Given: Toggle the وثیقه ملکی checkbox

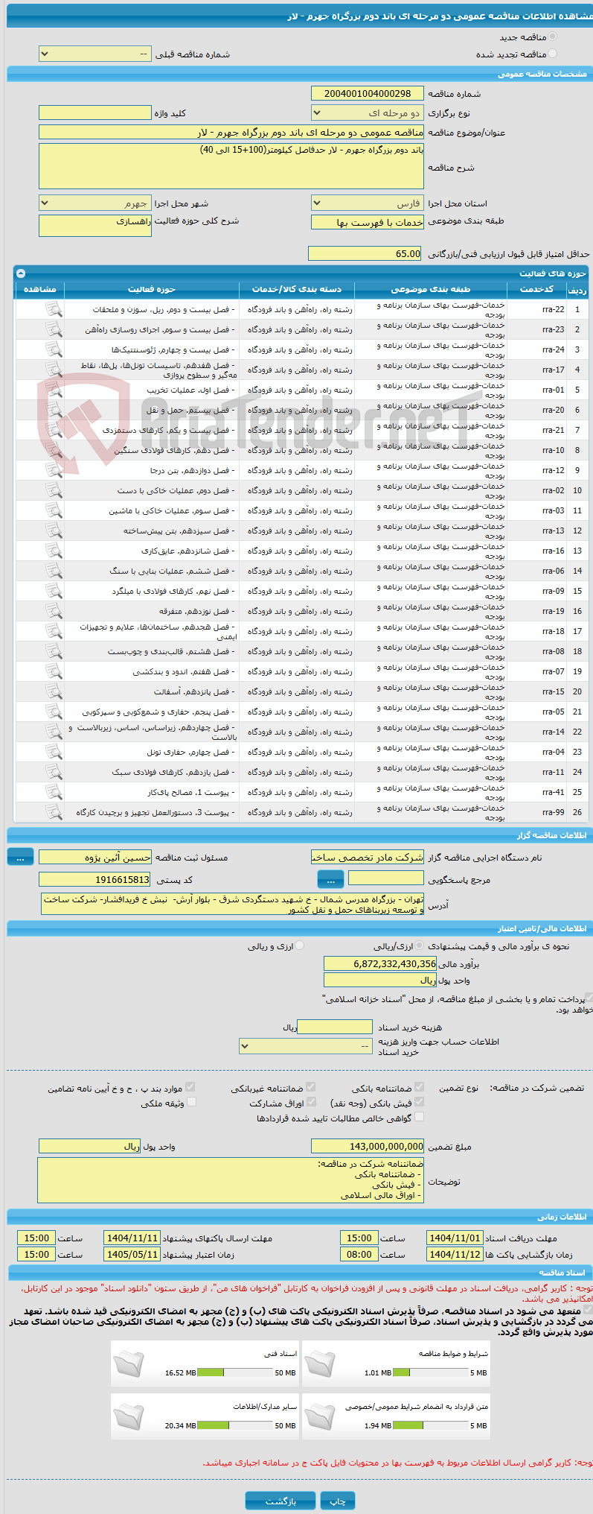Looking at the screenshot, I should 191,1102.
